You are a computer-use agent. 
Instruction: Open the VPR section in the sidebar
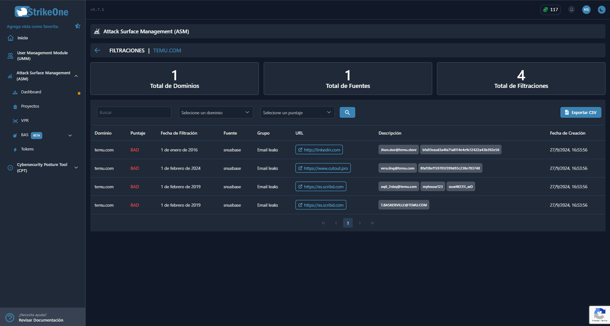click(x=24, y=121)
